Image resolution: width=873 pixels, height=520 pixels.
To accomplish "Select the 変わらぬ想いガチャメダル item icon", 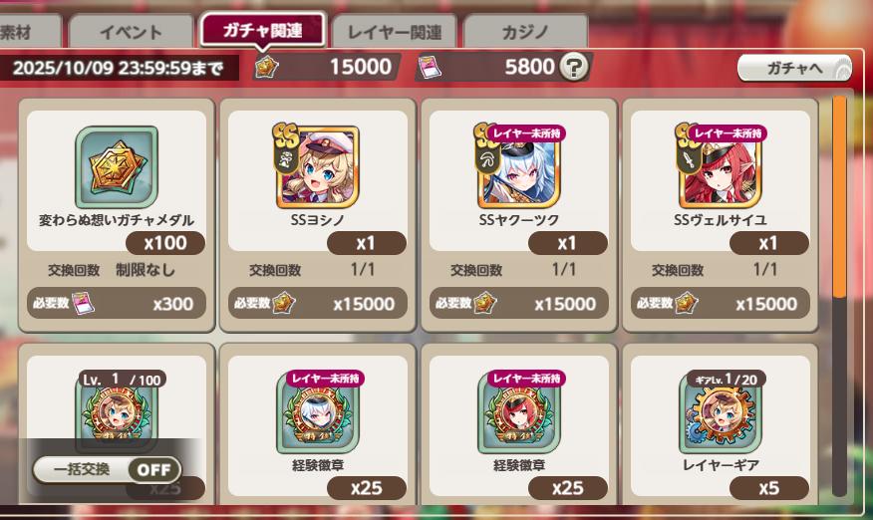I will 117,167.
